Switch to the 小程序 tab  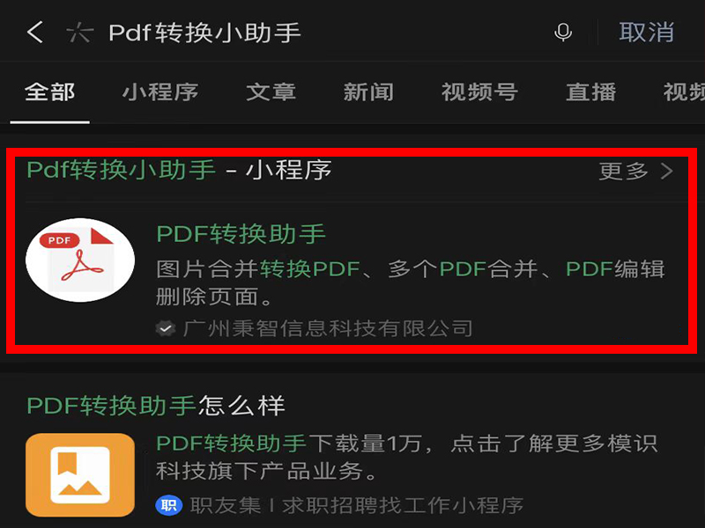160,92
